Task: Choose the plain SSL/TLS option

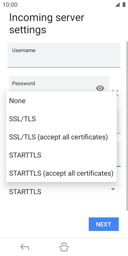Action: tap(61, 119)
